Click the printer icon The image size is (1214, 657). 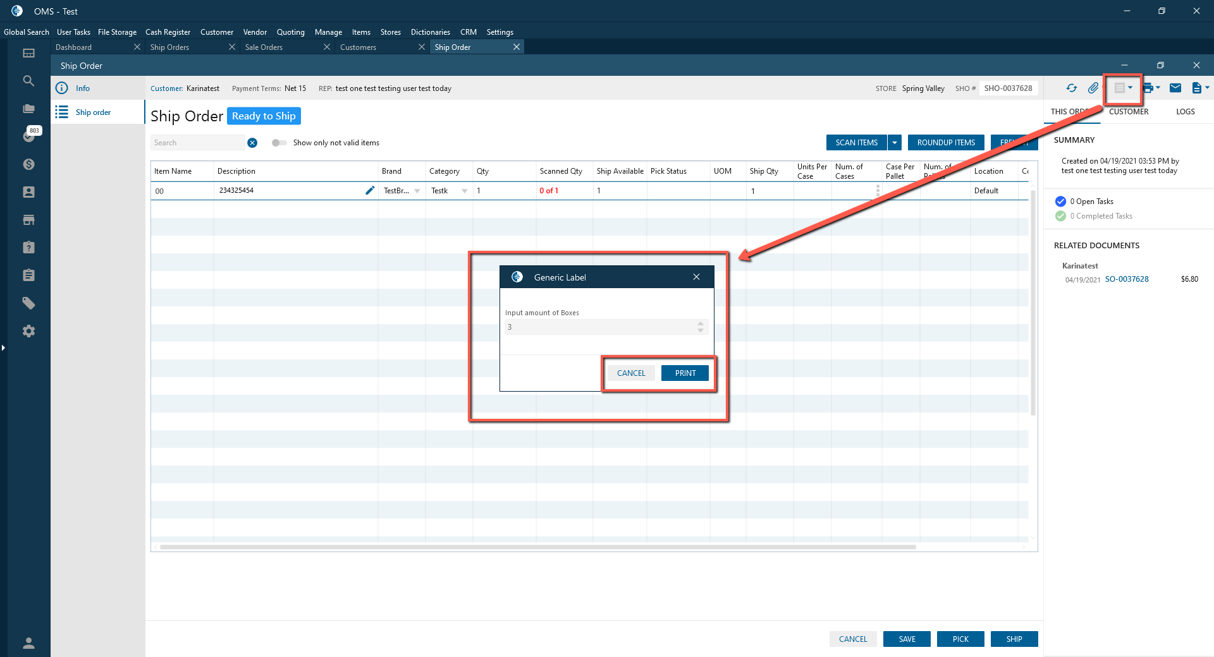(x=1148, y=88)
